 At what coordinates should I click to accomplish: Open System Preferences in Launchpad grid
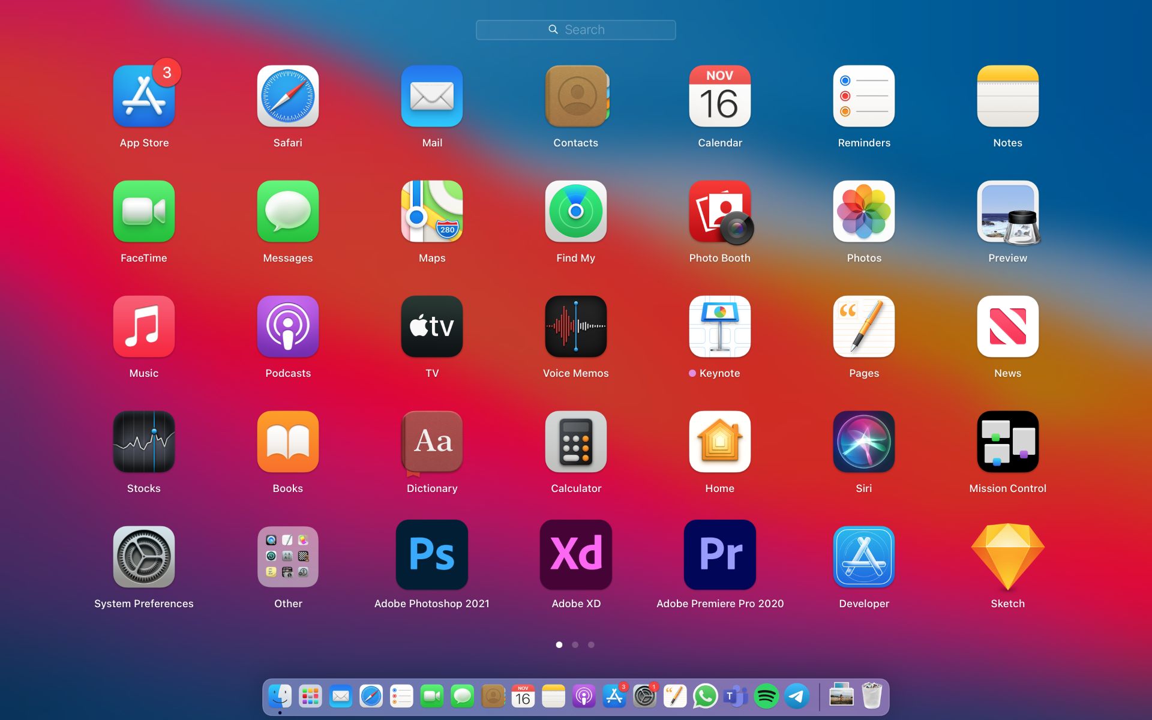coord(144,557)
